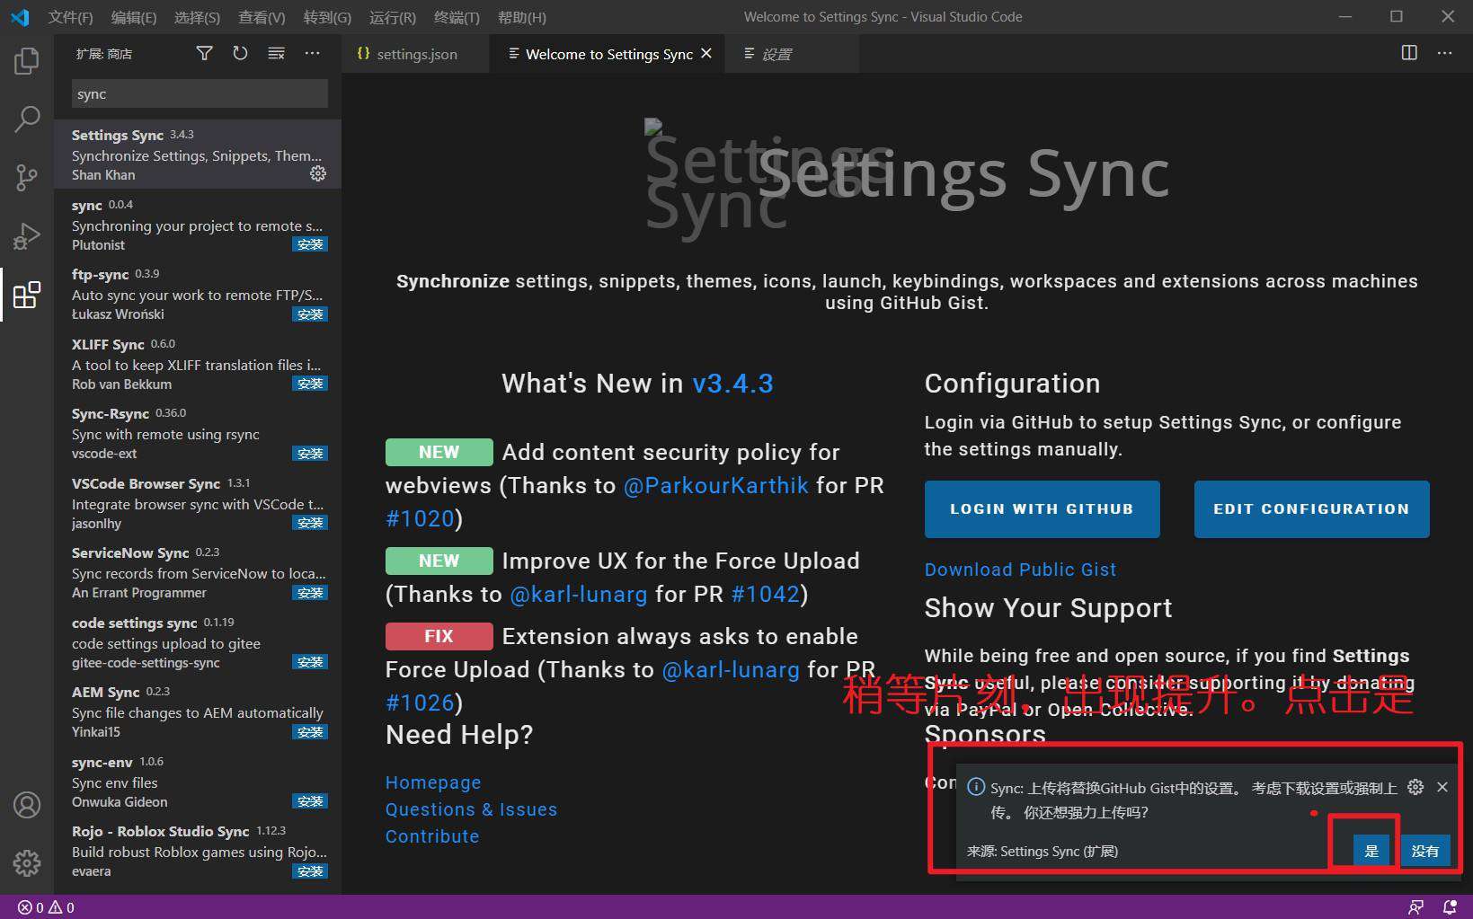Open the Manage gear in activity bar
Viewport: 1473px width, 919px height.
point(27,863)
